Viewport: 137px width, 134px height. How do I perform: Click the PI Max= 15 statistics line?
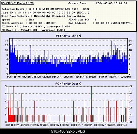[x=36, y=27]
